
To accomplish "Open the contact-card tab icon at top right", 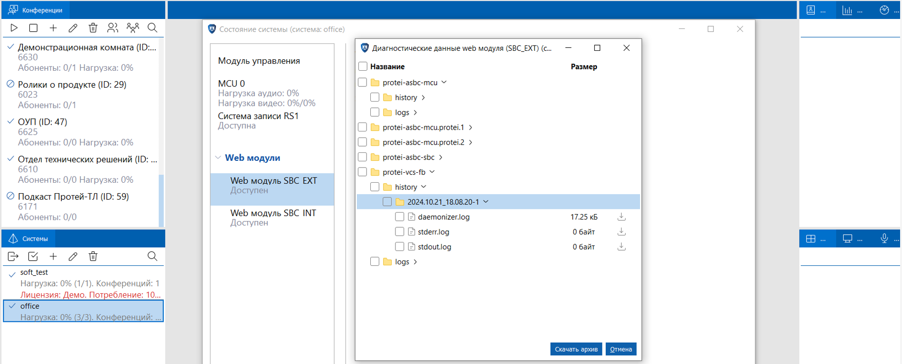I will point(811,10).
